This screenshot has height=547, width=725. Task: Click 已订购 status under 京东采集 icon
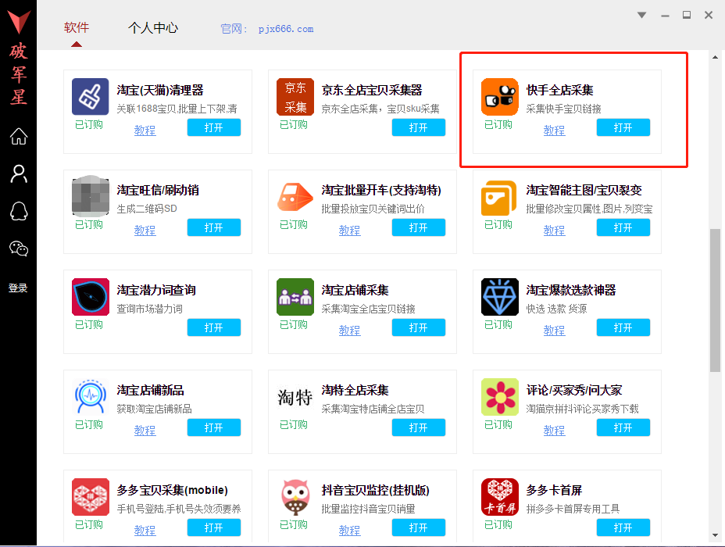pos(294,125)
